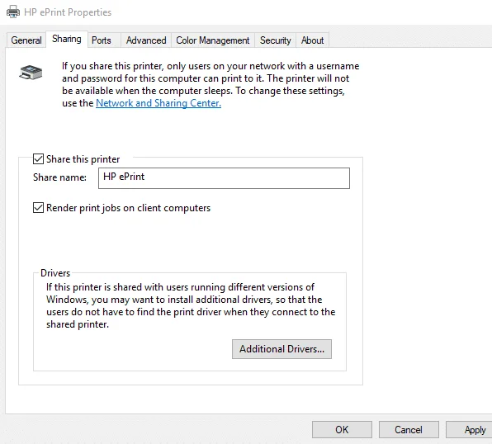Click into the Share name text field
This screenshot has height=444, width=492.
(x=224, y=178)
